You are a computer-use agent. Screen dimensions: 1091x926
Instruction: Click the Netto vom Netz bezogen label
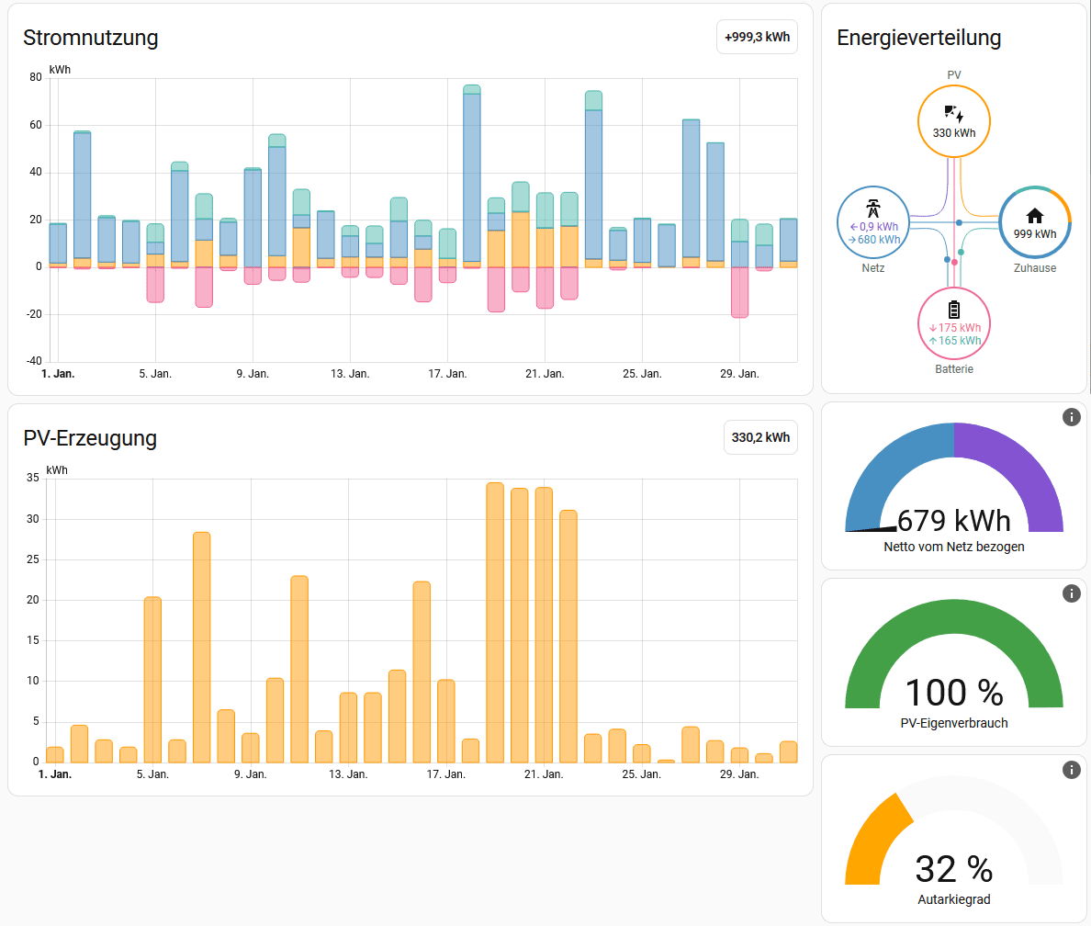coord(954,547)
